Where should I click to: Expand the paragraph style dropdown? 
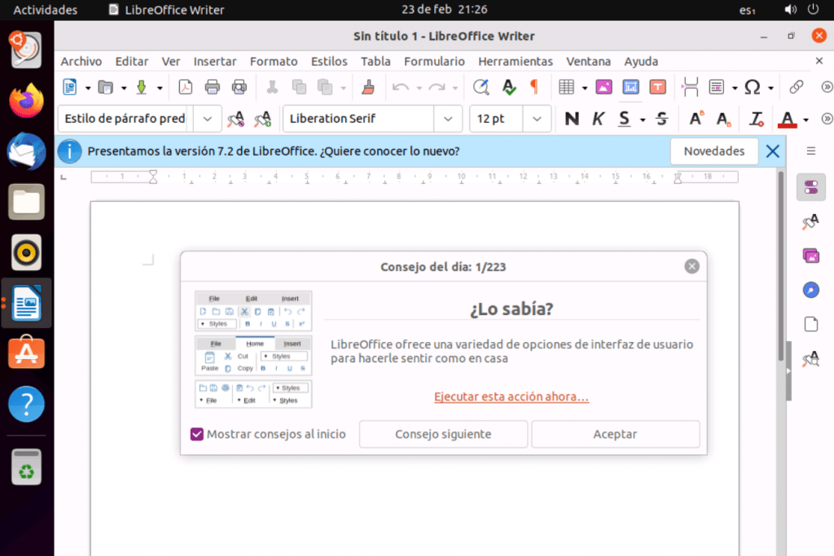[208, 119]
